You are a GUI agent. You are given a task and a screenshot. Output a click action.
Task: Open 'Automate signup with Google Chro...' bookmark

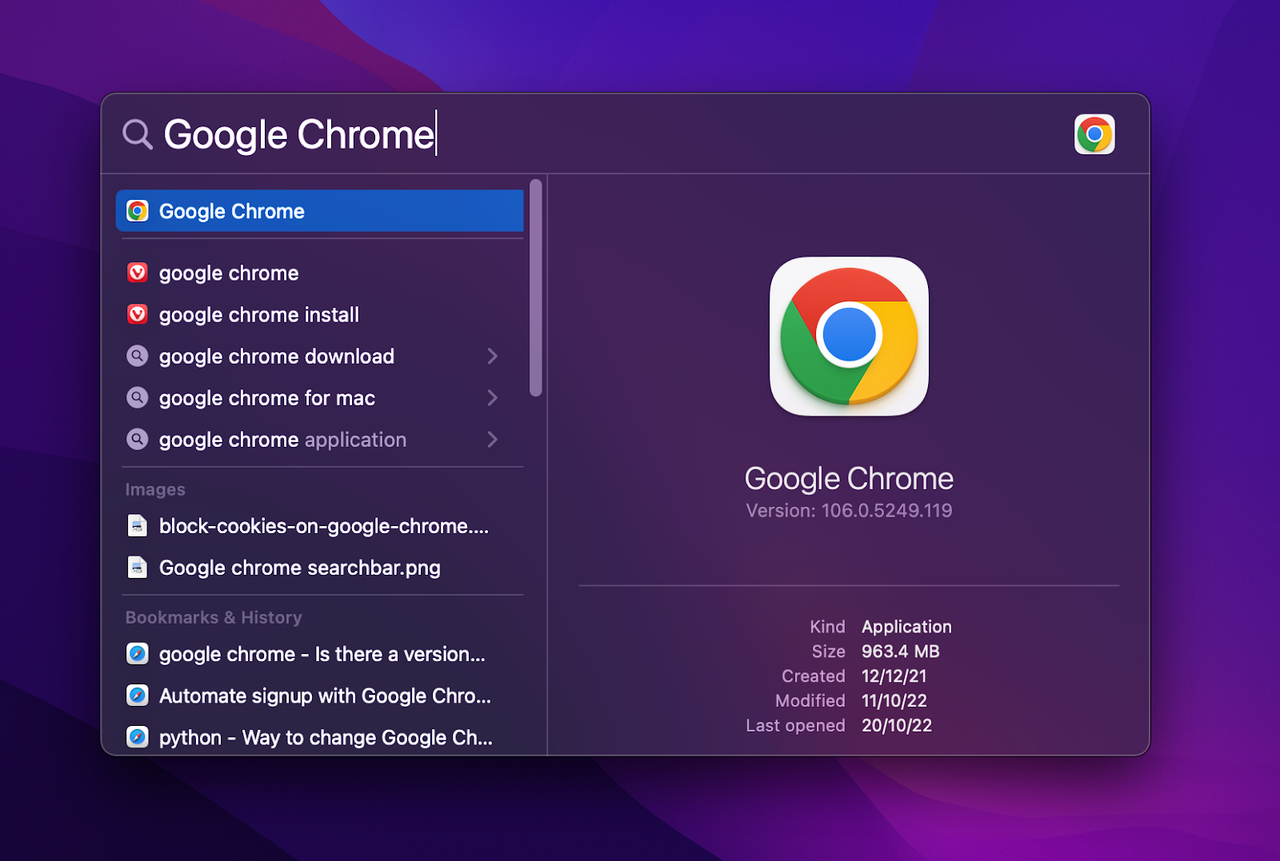[320, 696]
